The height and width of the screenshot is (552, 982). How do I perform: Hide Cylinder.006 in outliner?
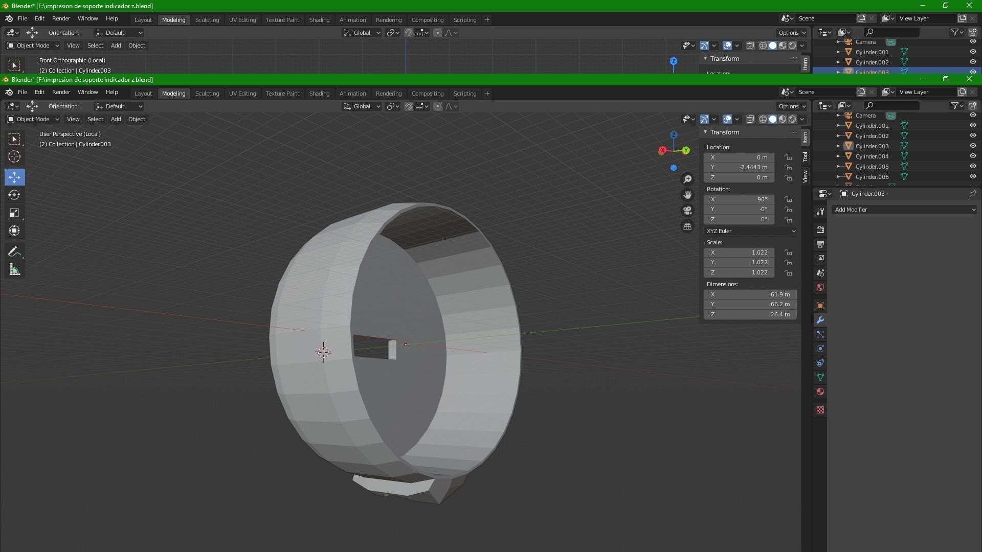[x=973, y=176]
